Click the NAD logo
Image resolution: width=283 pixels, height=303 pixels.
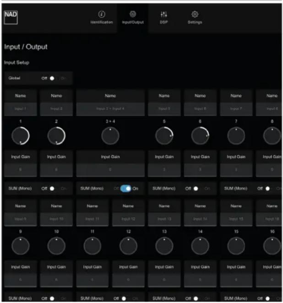(x=11, y=17)
